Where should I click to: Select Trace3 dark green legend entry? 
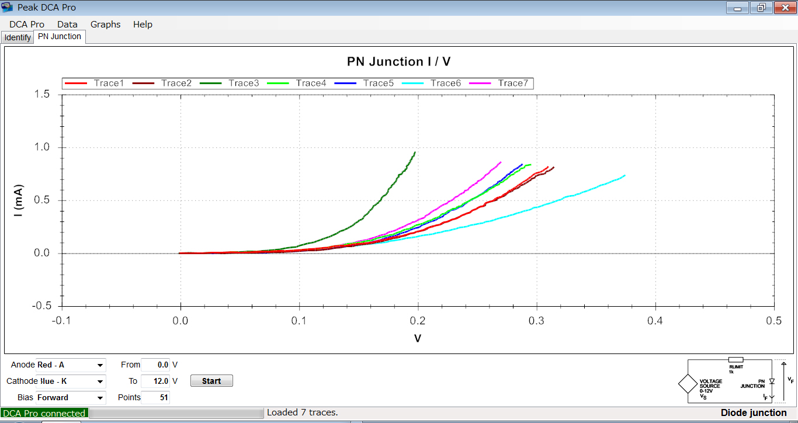(229, 84)
